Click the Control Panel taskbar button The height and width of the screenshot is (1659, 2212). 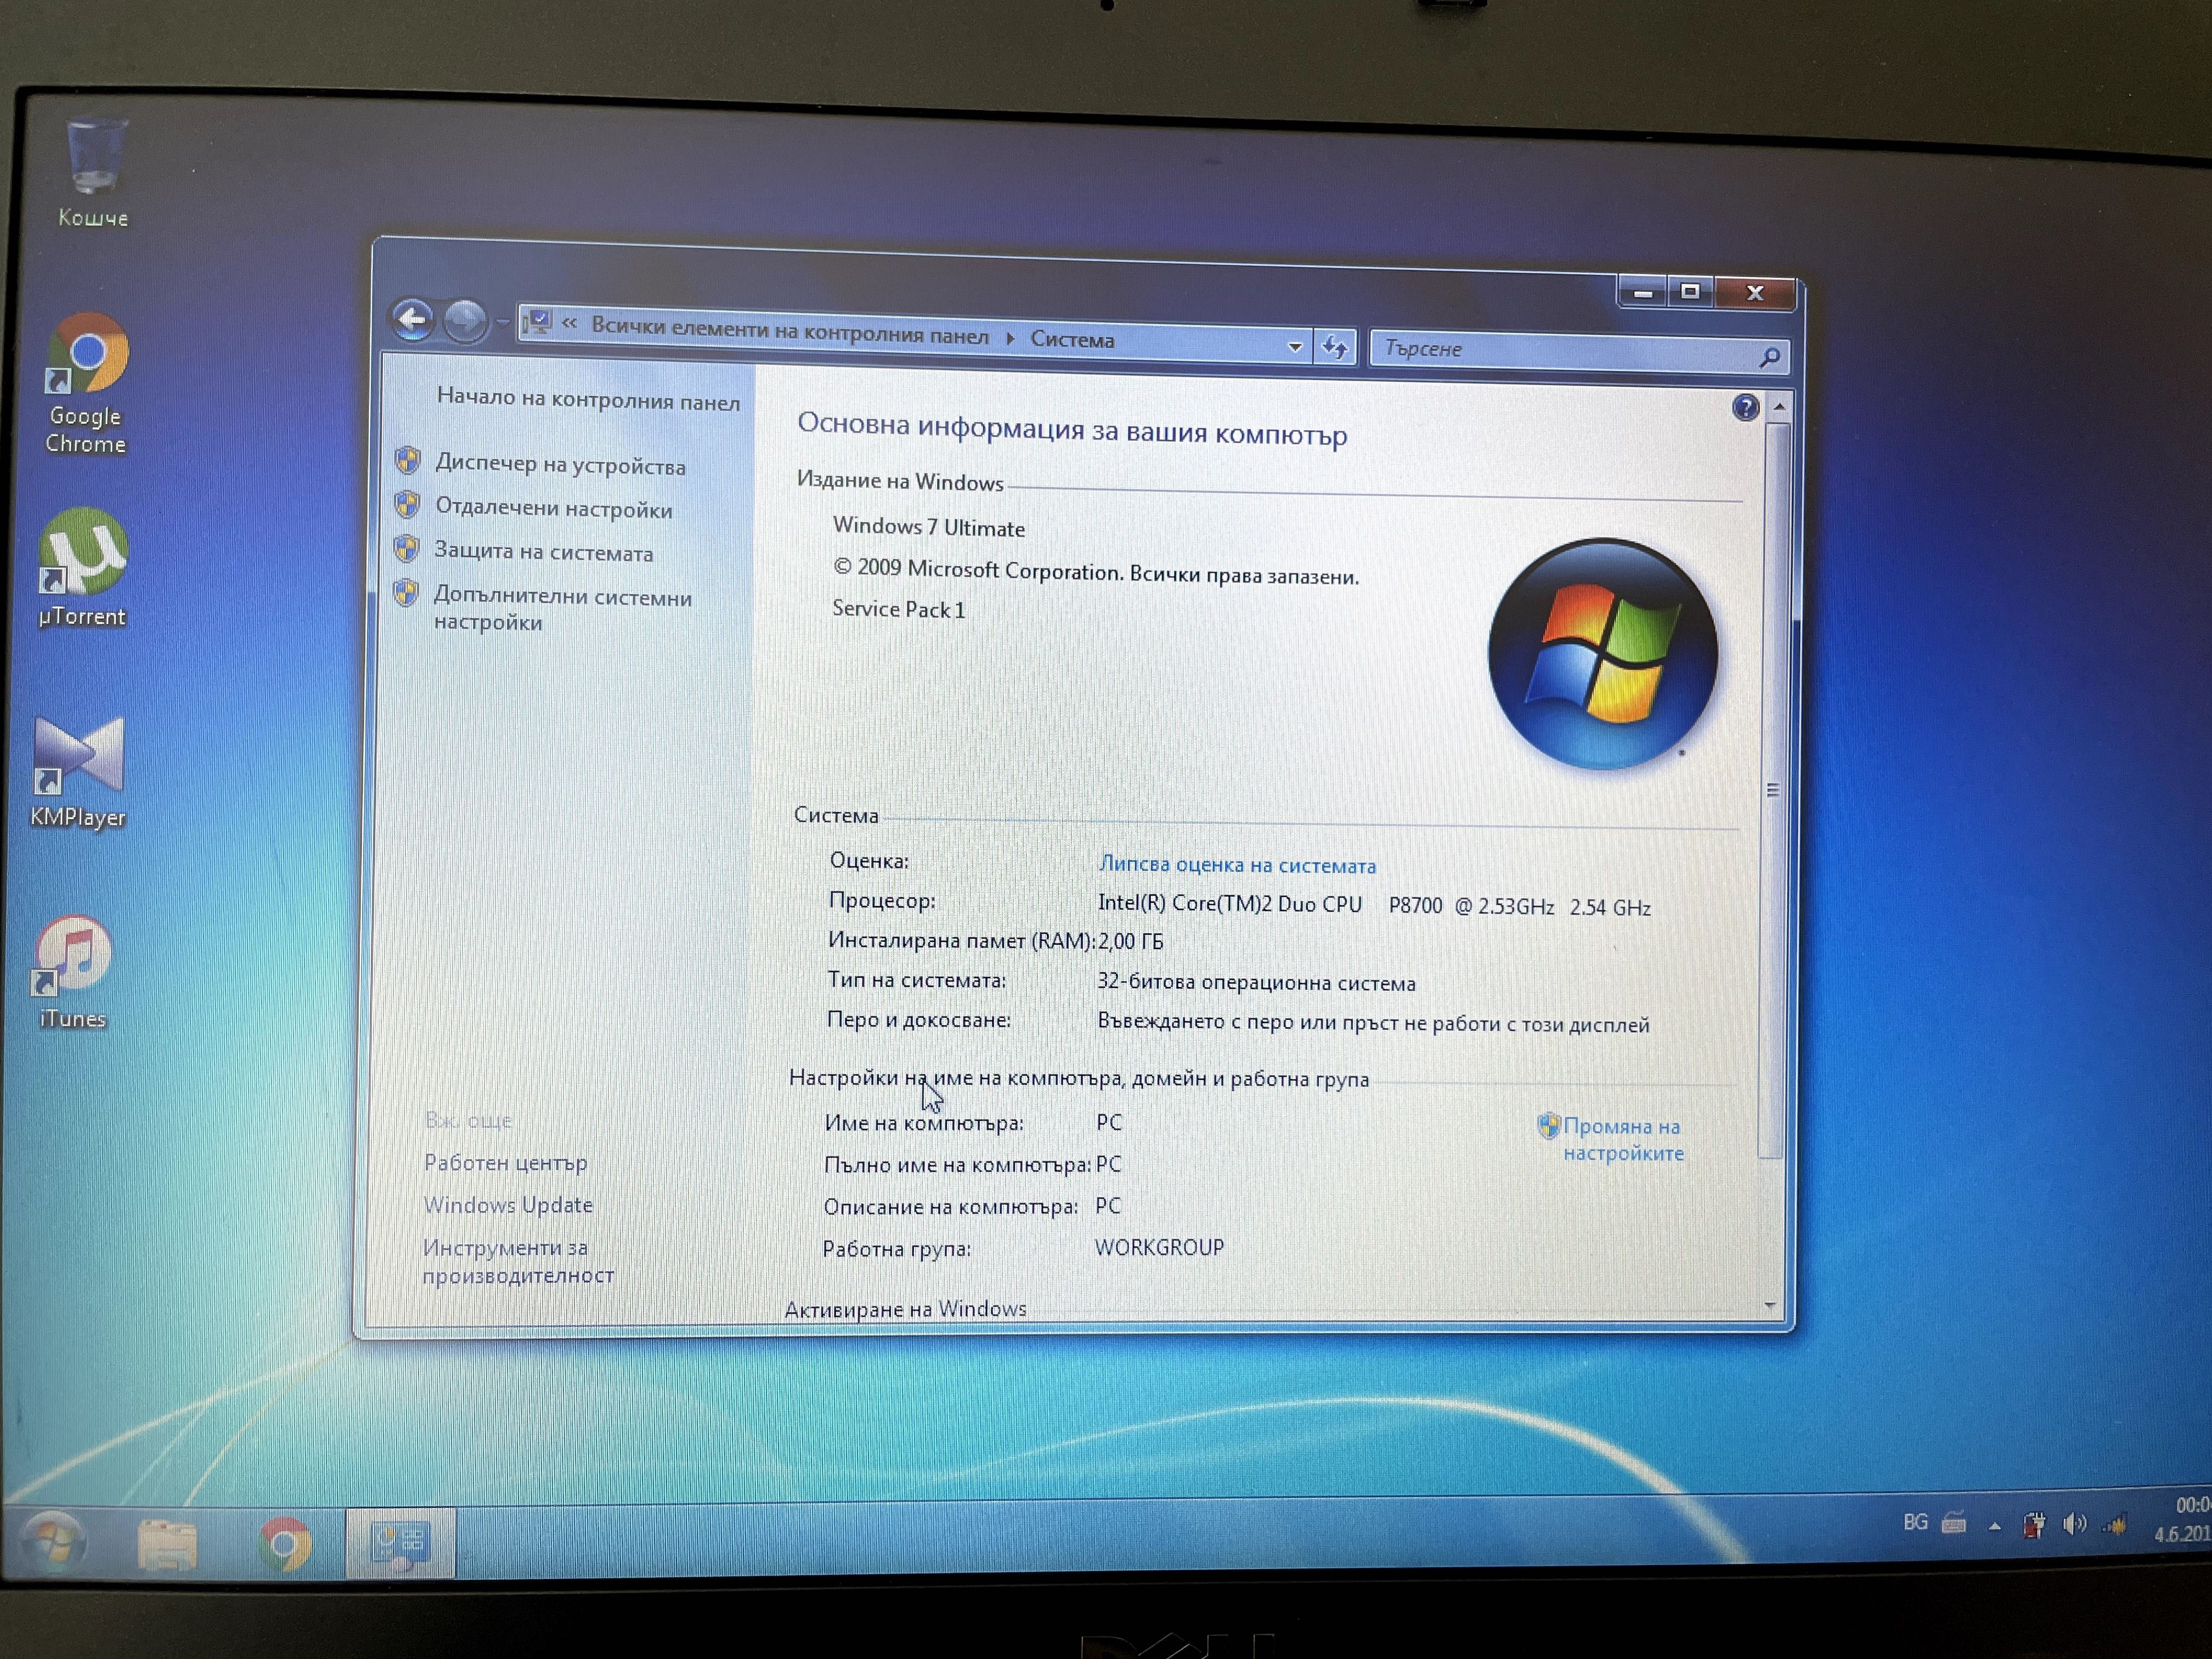click(x=400, y=1543)
